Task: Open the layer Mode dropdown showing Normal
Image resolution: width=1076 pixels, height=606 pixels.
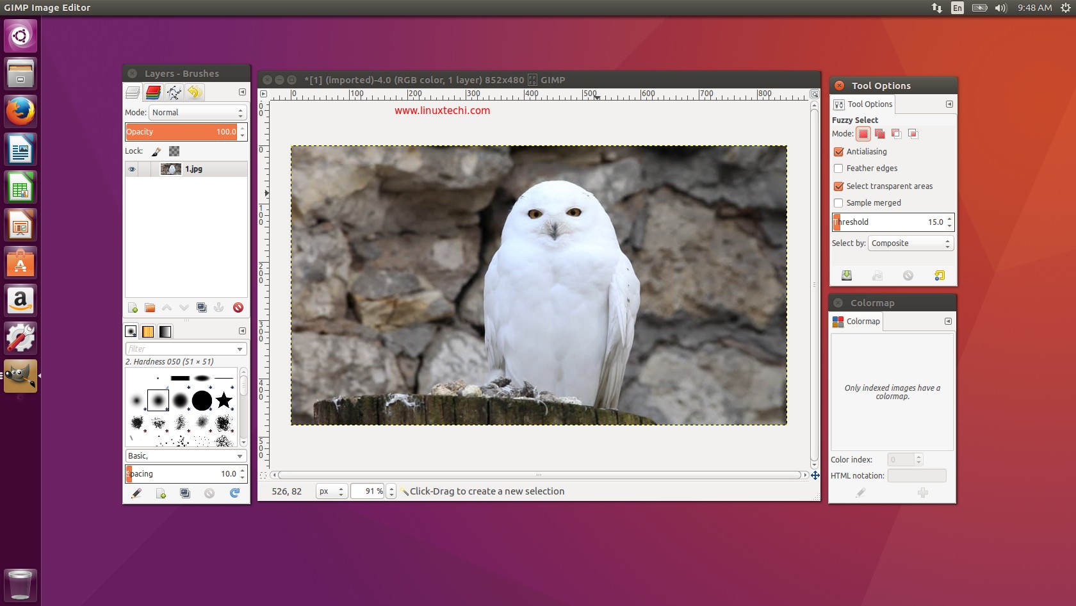Action: 198,112
